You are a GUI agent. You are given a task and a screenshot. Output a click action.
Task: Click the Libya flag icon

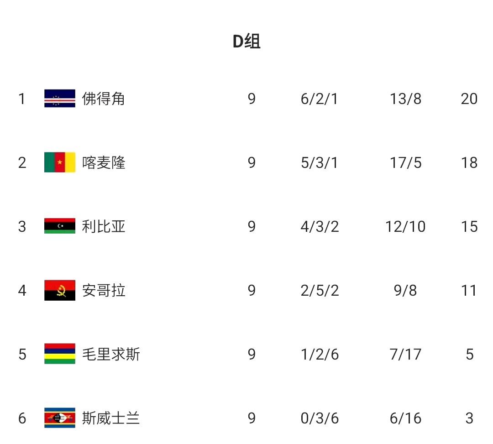(x=60, y=226)
